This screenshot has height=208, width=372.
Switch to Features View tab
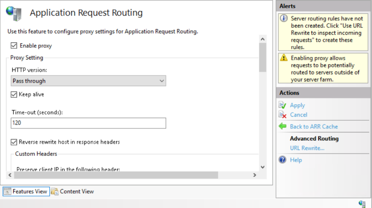click(x=26, y=192)
